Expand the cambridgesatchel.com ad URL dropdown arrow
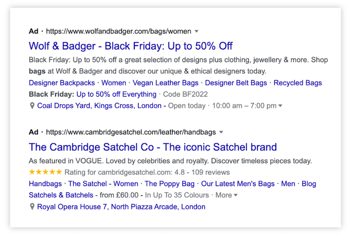The height and width of the screenshot is (237, 349). coord(221,132)
